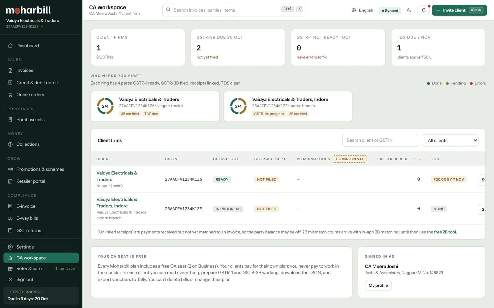The height and width of the screenshot is (308, 494).
Task: Open the Dashboard sidebar item
Action: (x=41, y=46)
